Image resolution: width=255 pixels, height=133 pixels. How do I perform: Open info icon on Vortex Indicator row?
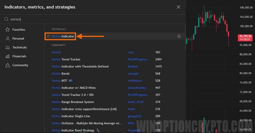point(179,36)
